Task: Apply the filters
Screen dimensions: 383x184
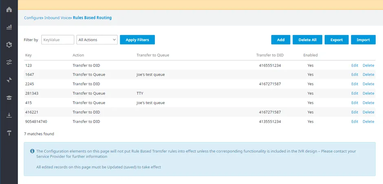Action: [x=137, y=40]
